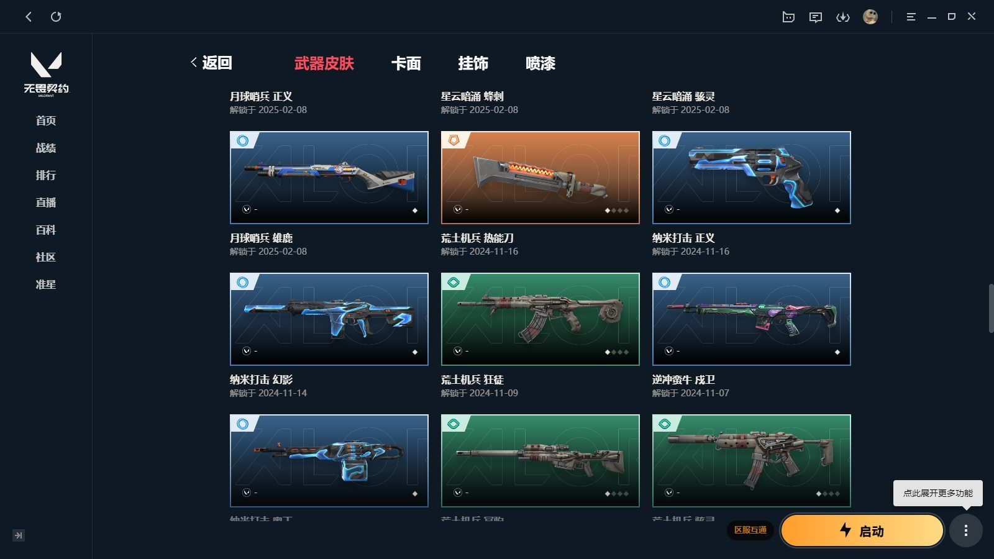
Task: Go back using the 返回 chevron
Action: coord(211,63)
